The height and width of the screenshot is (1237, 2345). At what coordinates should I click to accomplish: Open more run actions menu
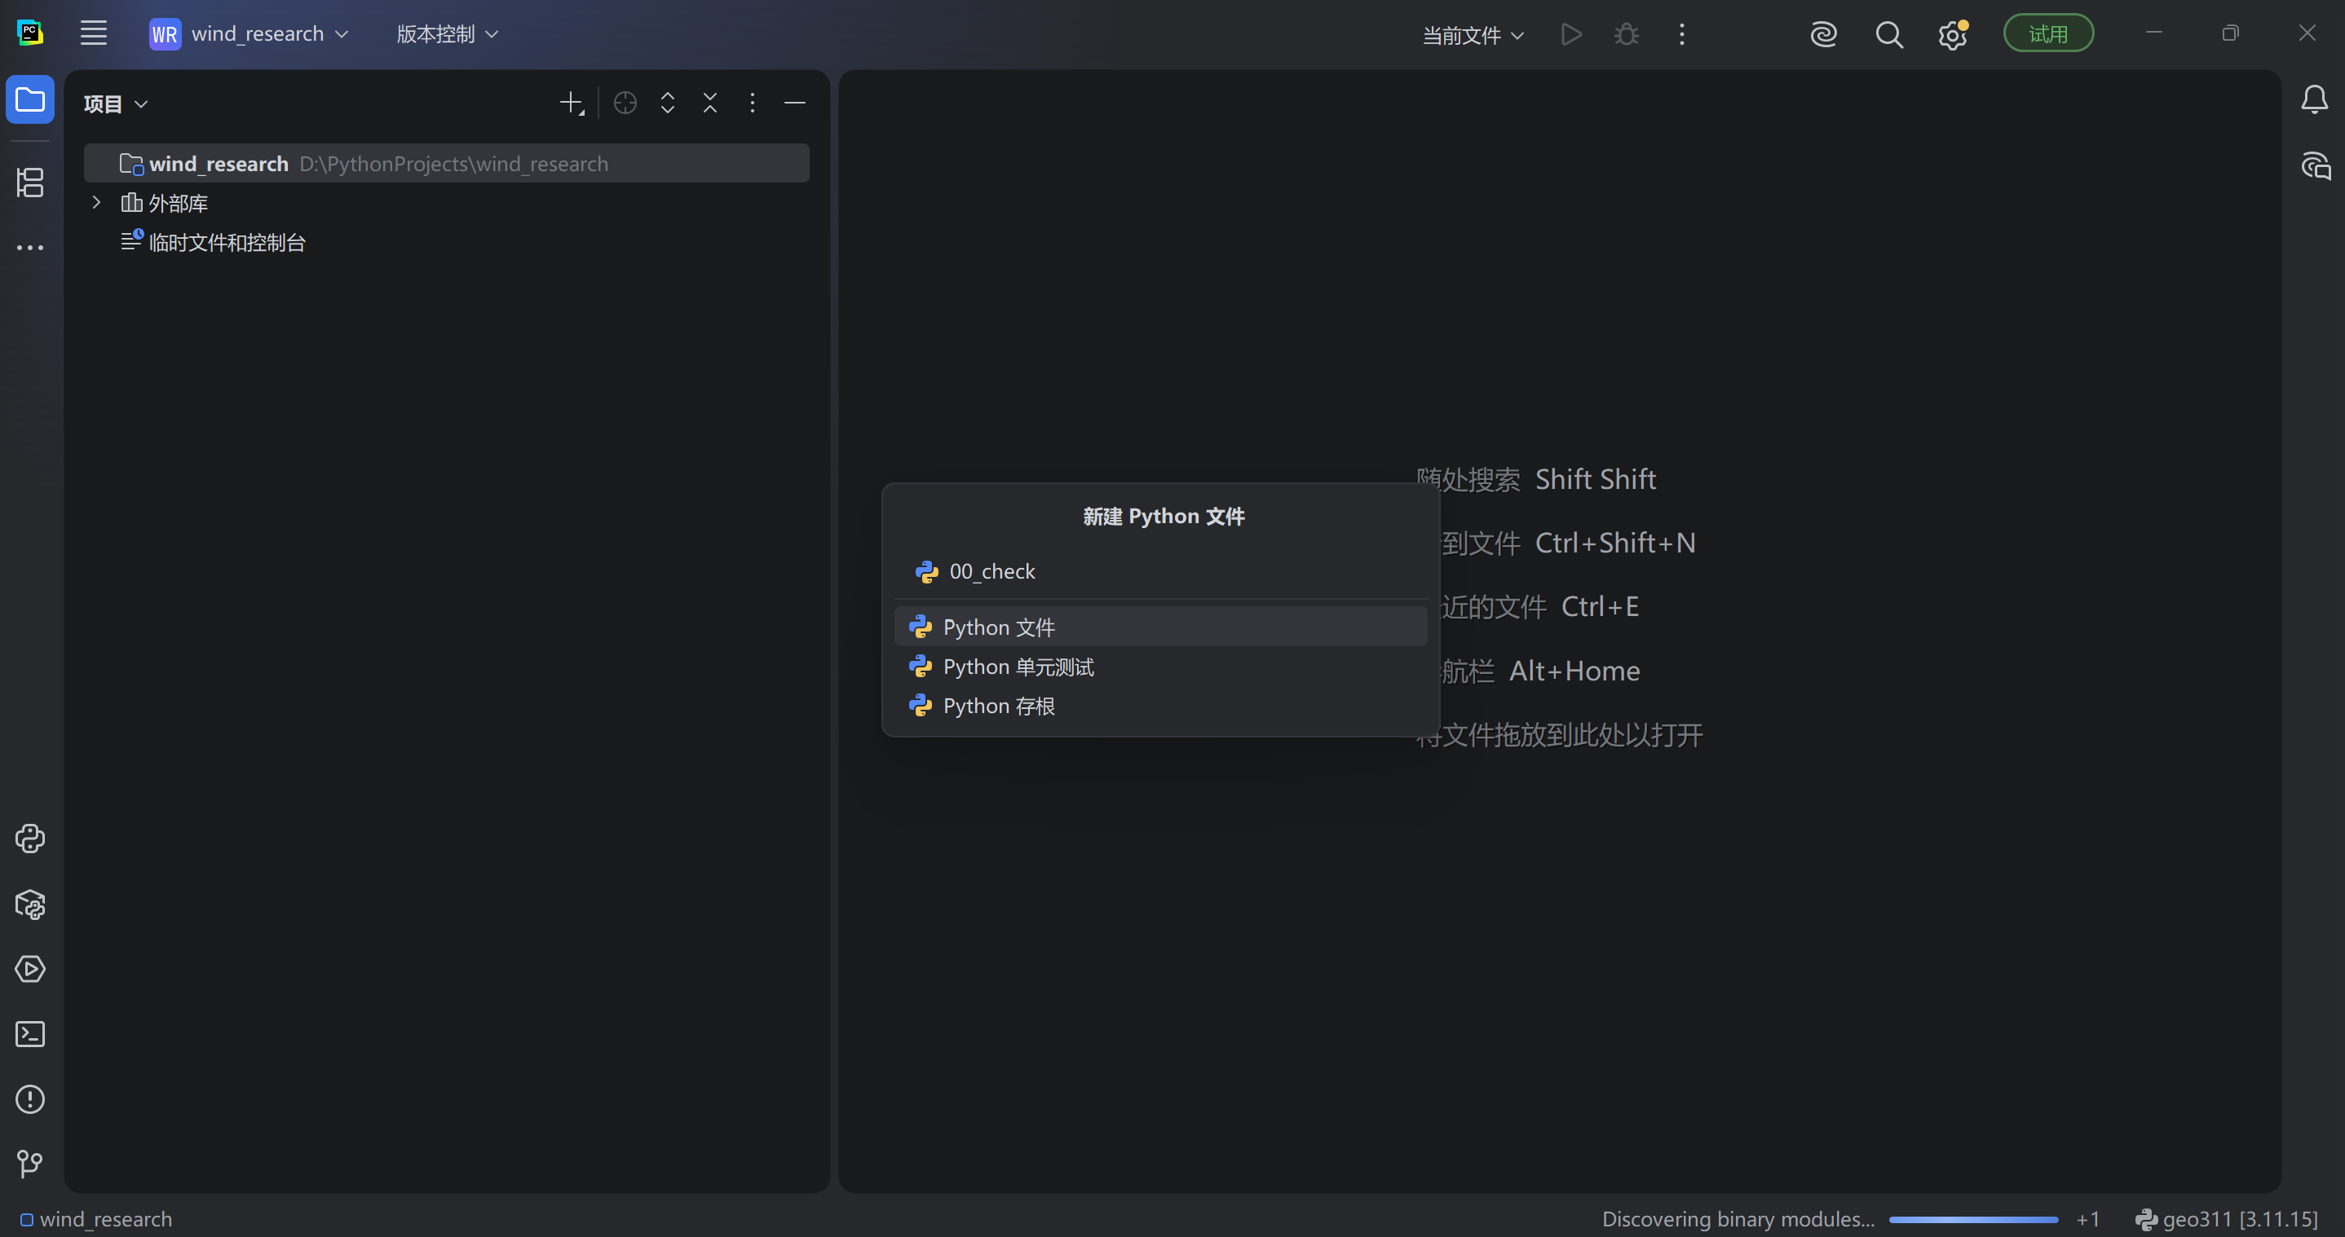1682,34
